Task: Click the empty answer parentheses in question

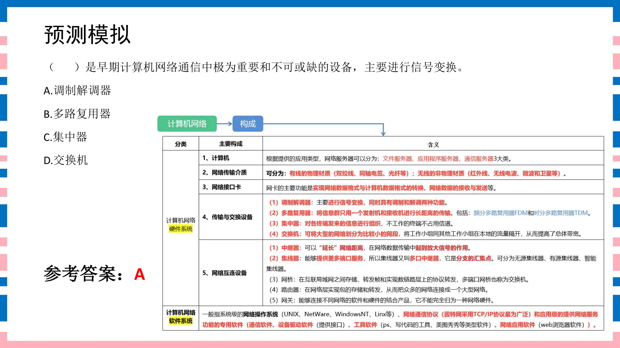Action: click(64, 67)
